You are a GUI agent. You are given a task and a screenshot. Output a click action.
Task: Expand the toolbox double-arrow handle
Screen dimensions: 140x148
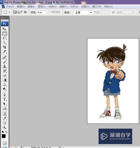pyautogui.click(x=2, y=18)
